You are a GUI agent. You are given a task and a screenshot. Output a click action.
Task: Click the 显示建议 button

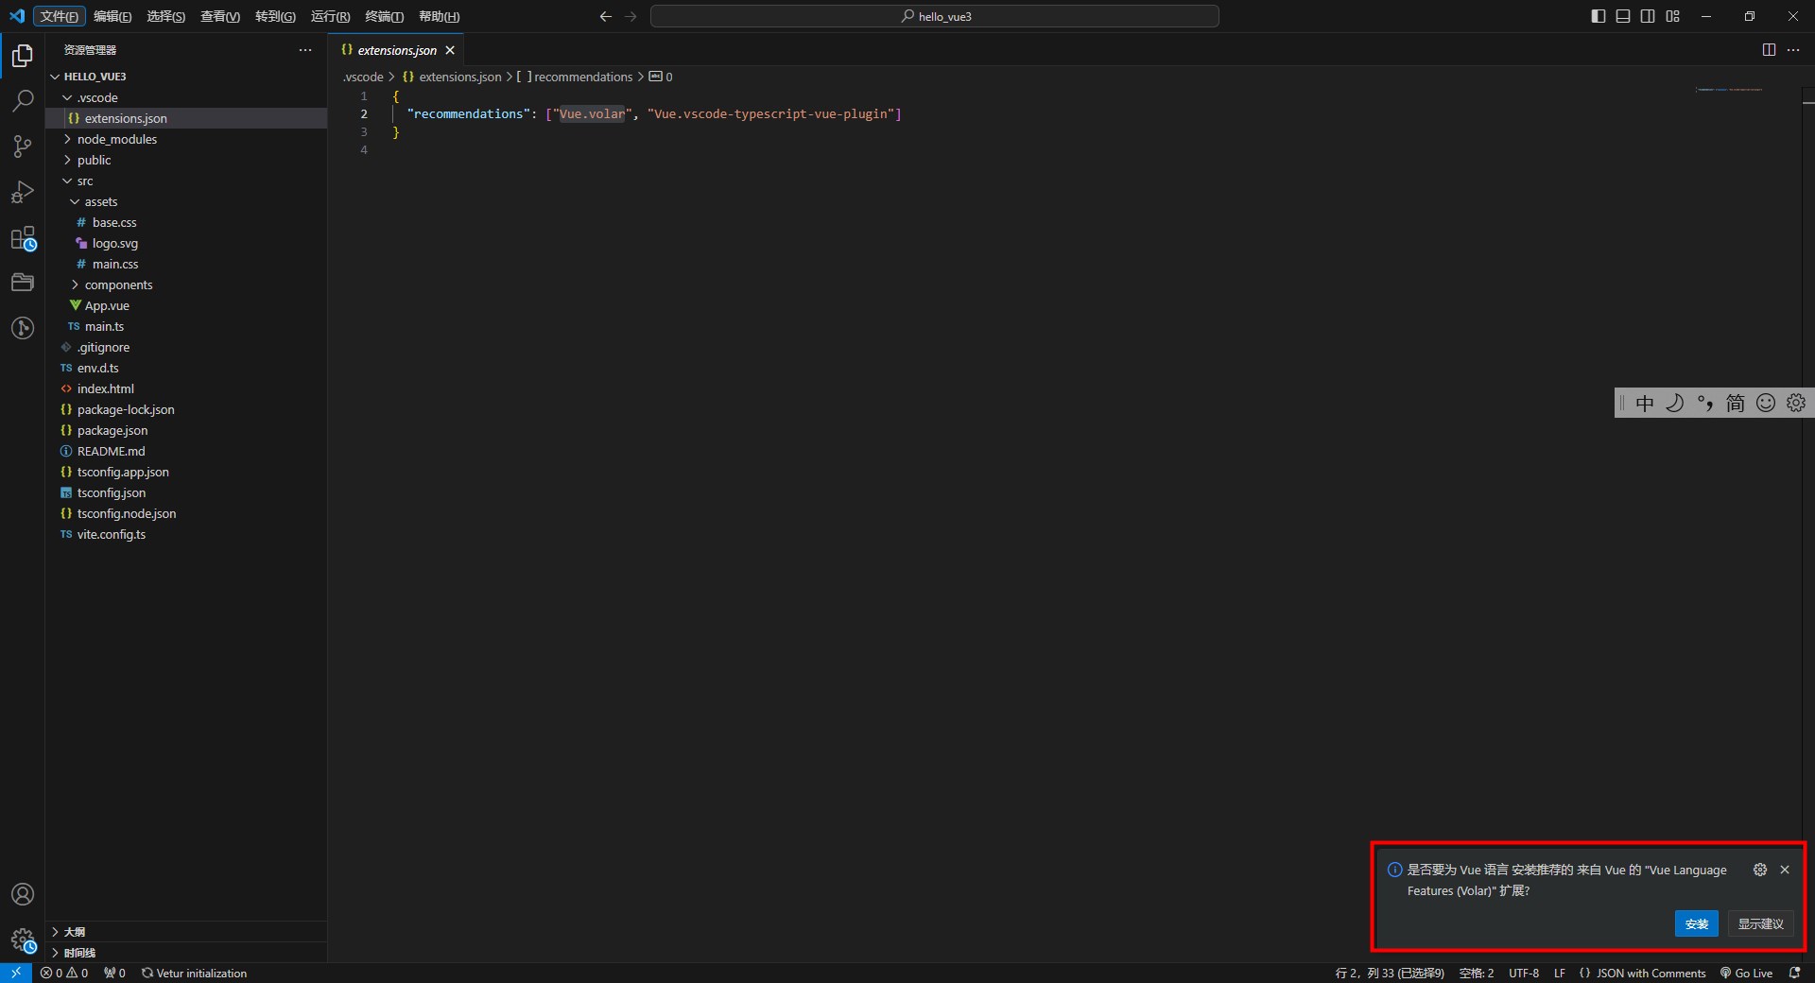[x=1760, y=923]
